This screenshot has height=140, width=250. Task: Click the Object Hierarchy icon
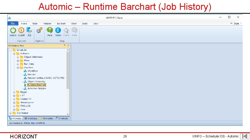pyautogui.click(x=25, y=81)
